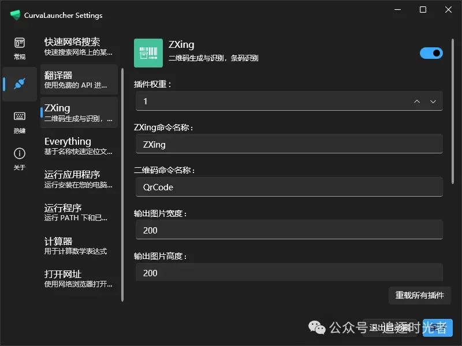Increase 插件权重 with the up chevron
462x346 pixels.
416,101
